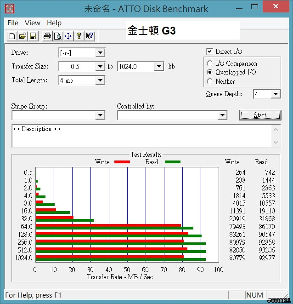Image resolution: width=293 pixels, height=304 pixels.
Task: Expand the Controlled by dropdown
Action: click(x=222, y=115)
